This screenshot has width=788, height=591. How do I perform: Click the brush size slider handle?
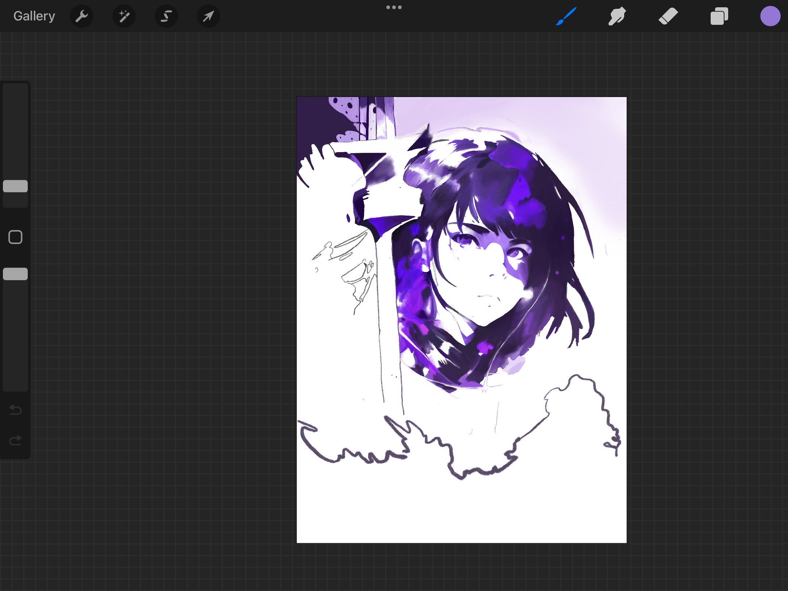coord(15,186)
